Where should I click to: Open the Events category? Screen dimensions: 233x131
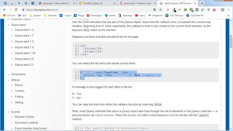pos(15,112)
